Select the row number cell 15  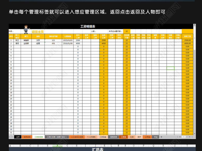(x=11, y=83)
